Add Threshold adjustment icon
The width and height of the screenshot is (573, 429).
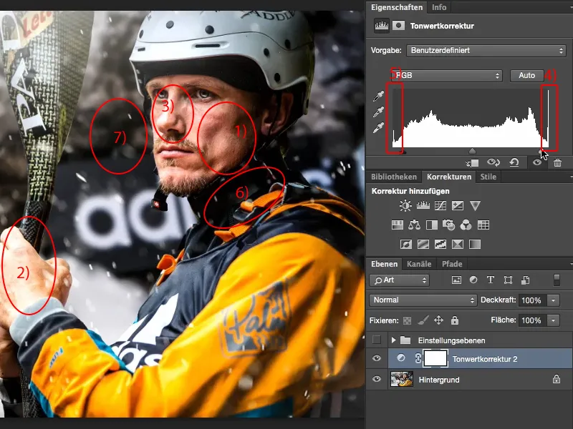click(x=440, y=244)
